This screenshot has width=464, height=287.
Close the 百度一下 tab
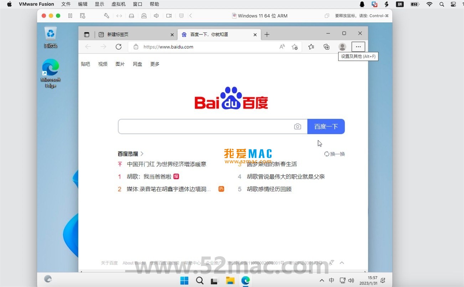255,35
